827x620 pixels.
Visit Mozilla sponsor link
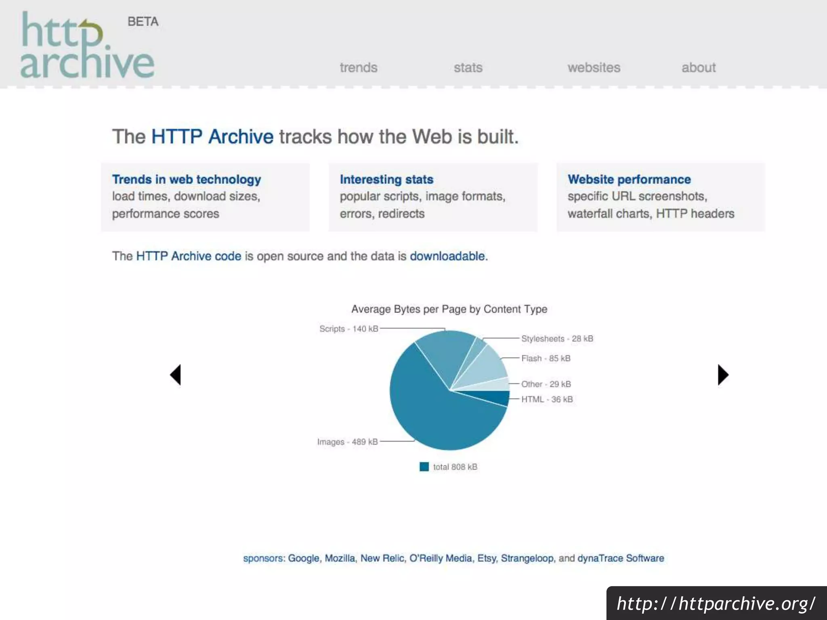(340, 558)
